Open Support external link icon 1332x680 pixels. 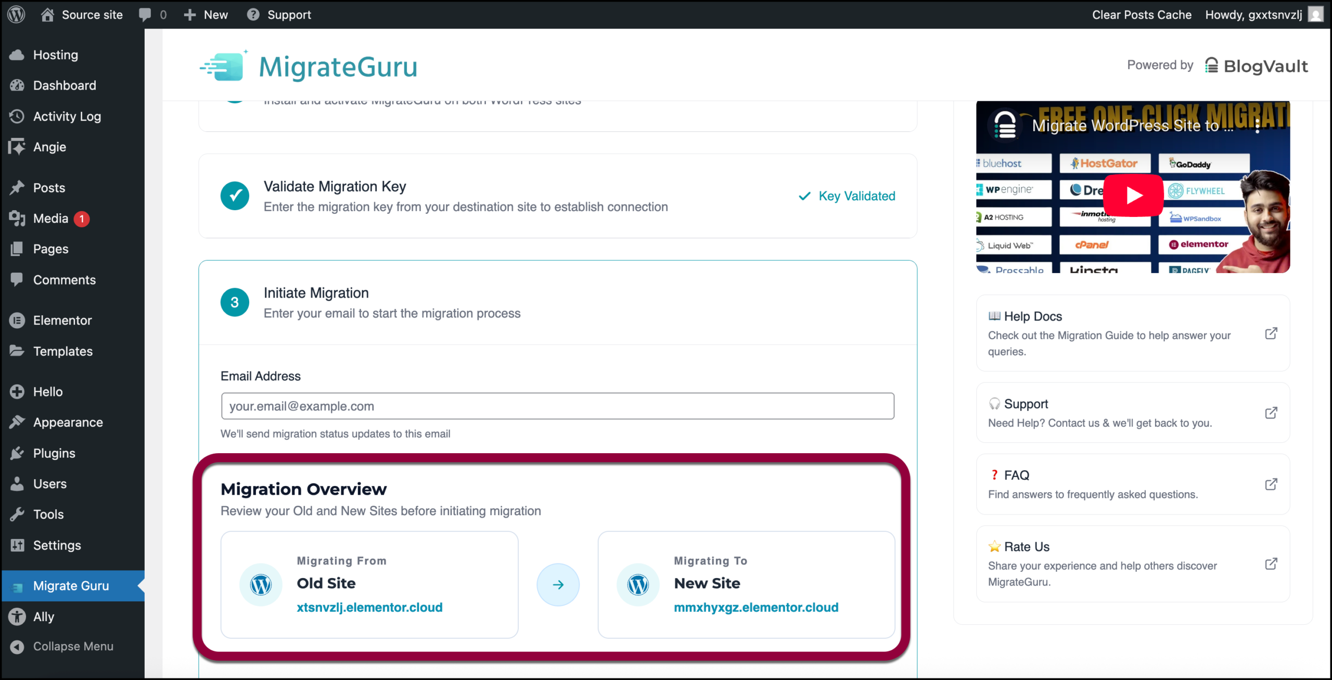1271,413
